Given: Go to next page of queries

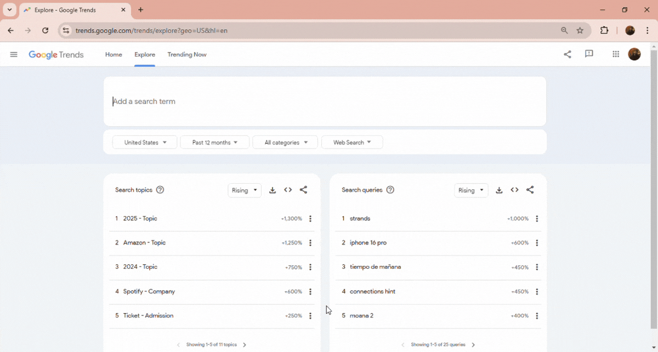Looking at the screenshot, I should 473,345.
